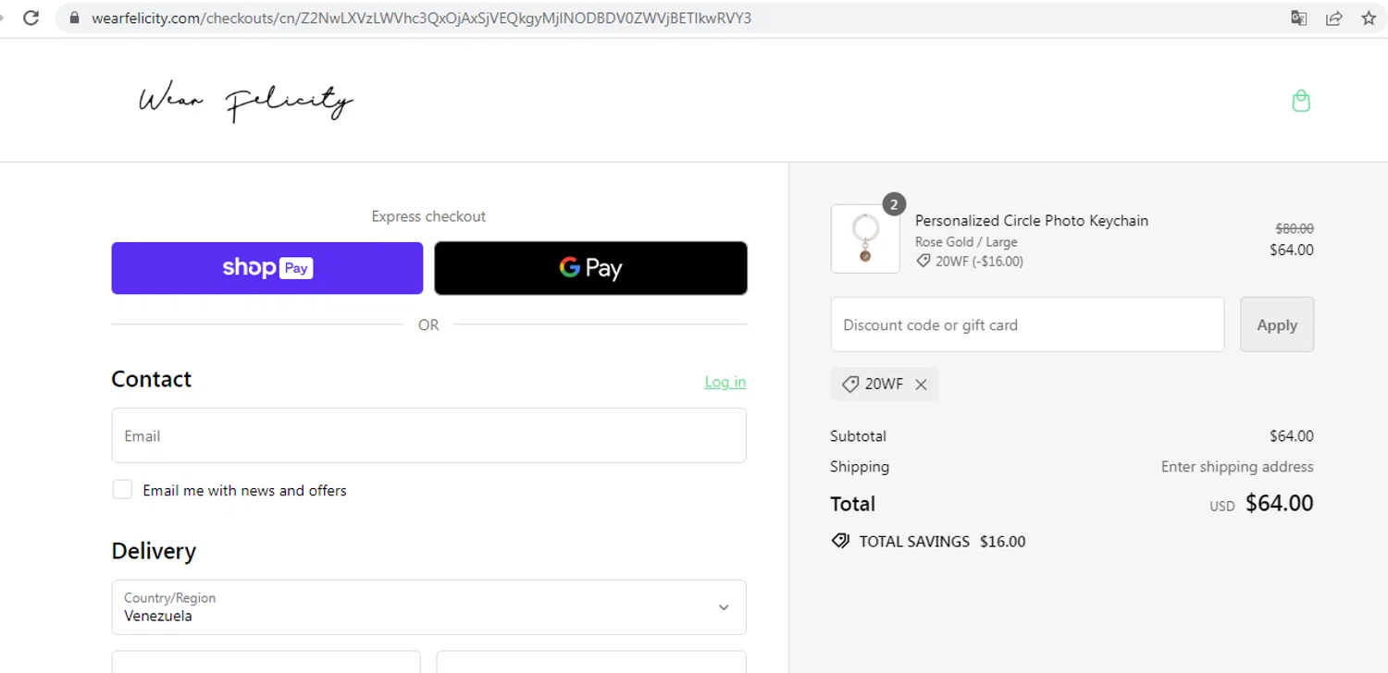Open the shopping bag cart icon

click(1301, 101)
